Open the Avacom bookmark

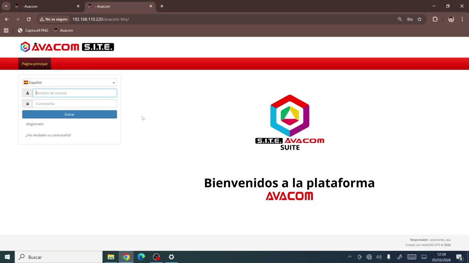coord(63,31)
